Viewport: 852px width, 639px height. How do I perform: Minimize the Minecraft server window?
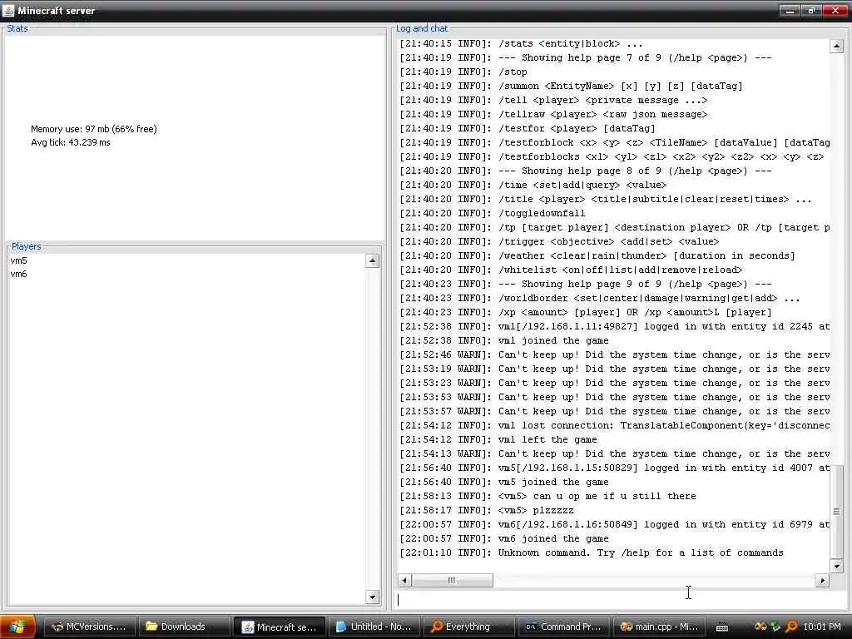[790, 10]
